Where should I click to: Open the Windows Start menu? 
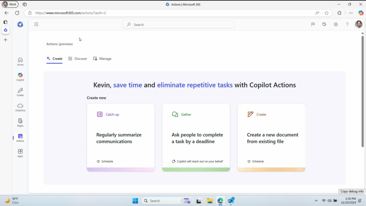135,201
